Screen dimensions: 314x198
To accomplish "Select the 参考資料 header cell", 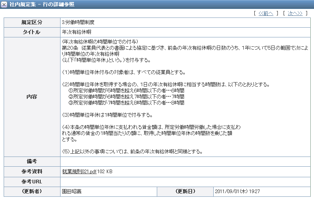I will coord(32,172).
